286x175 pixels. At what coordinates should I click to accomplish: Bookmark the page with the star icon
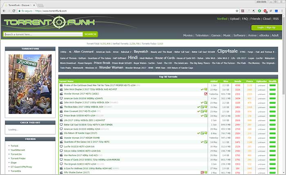coord(237,11)
